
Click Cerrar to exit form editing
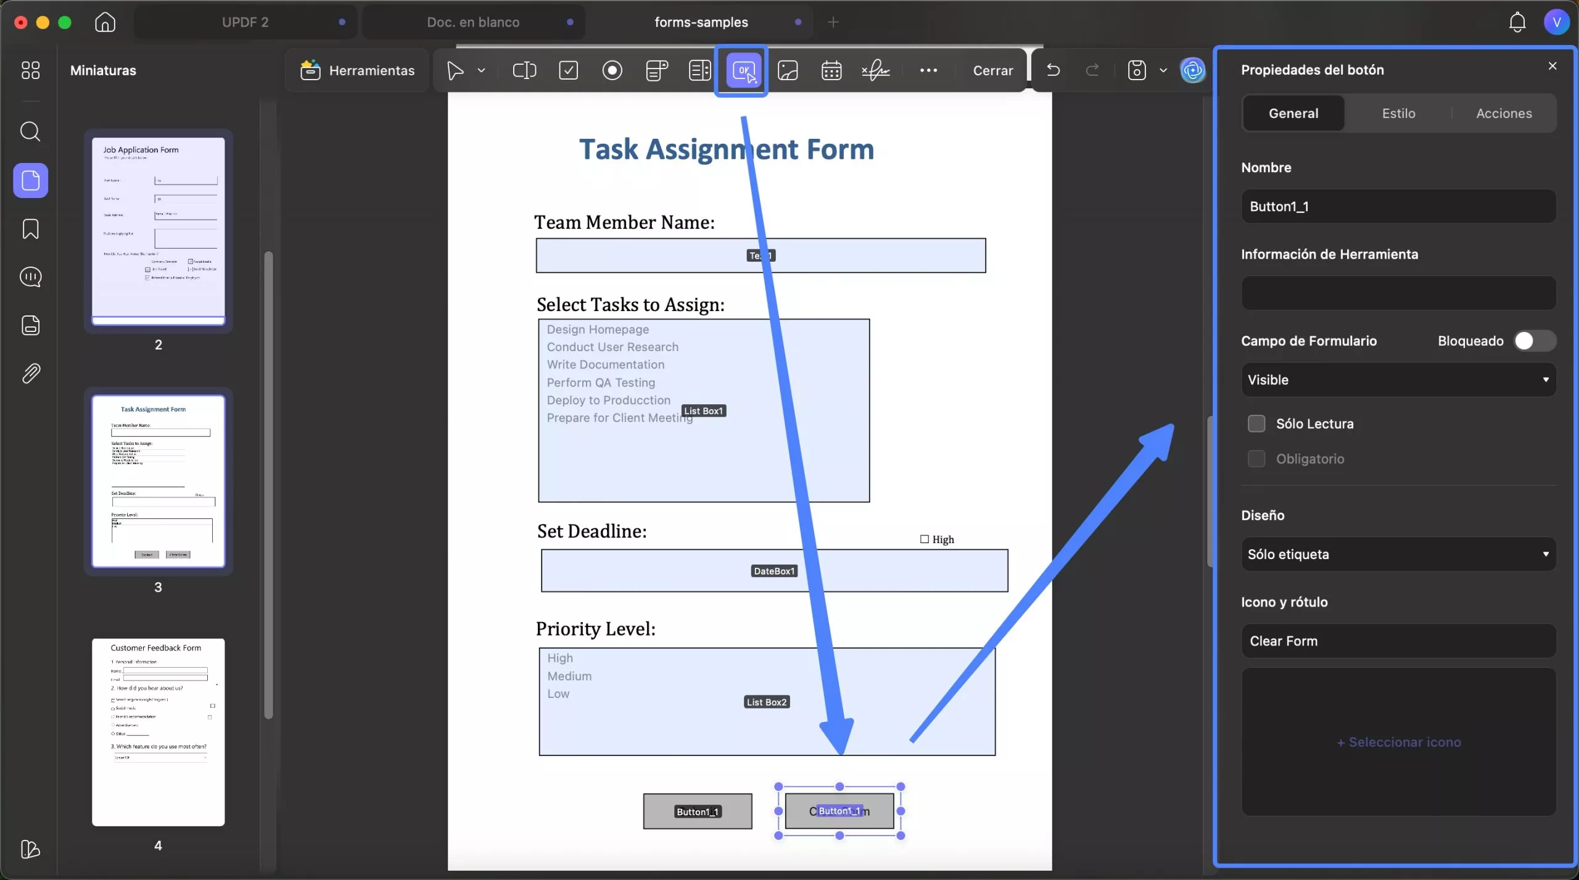[x=992, y=70]
